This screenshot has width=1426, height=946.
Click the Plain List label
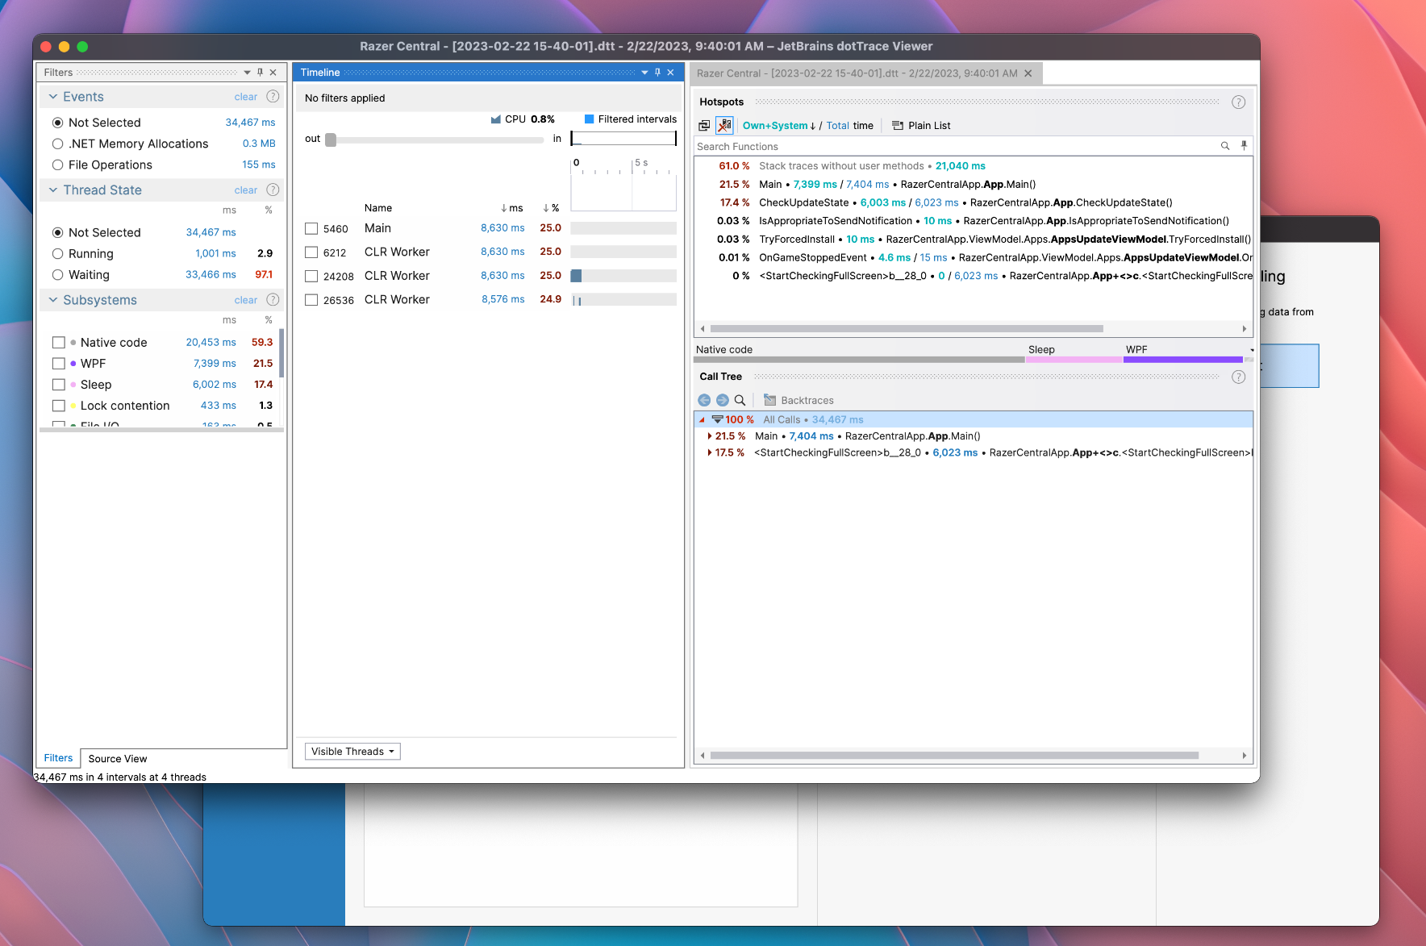929,126
